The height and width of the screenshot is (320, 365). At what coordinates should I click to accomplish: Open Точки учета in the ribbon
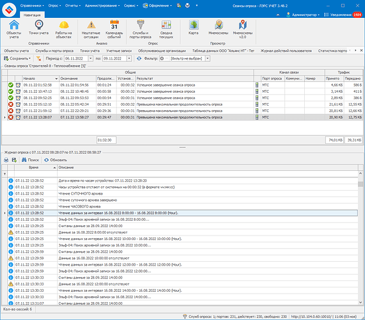(38, 28)
